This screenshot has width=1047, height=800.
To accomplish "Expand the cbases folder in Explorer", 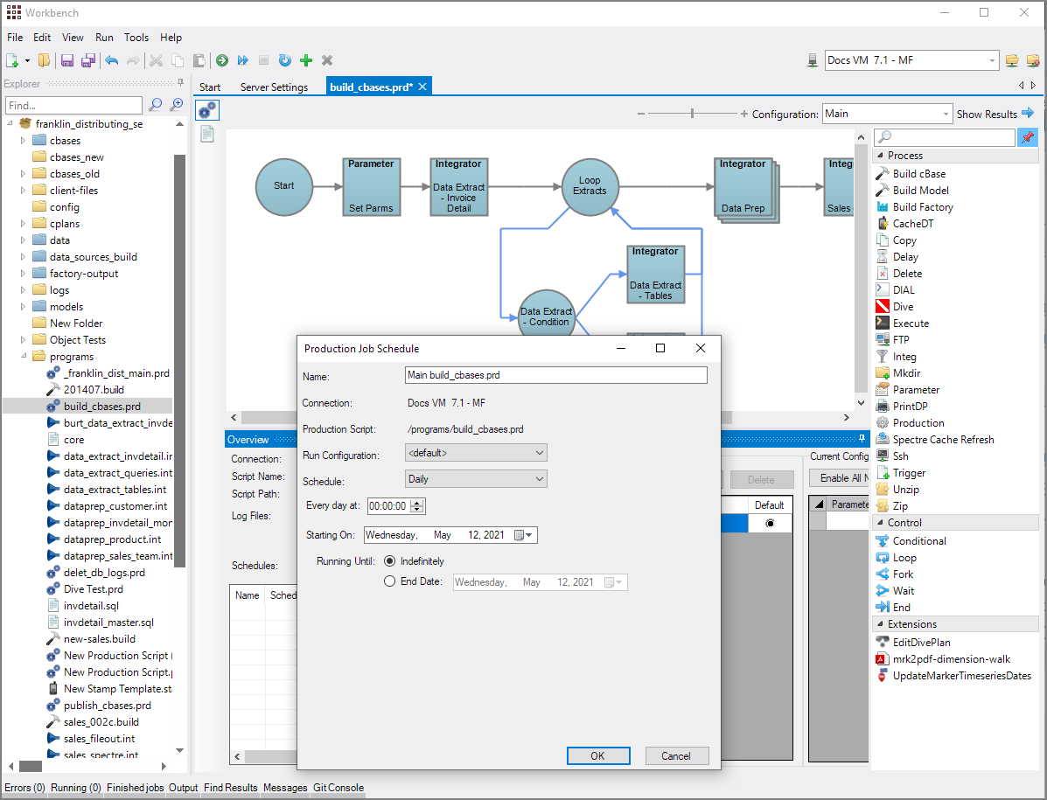I will click(x=24, y=141).
